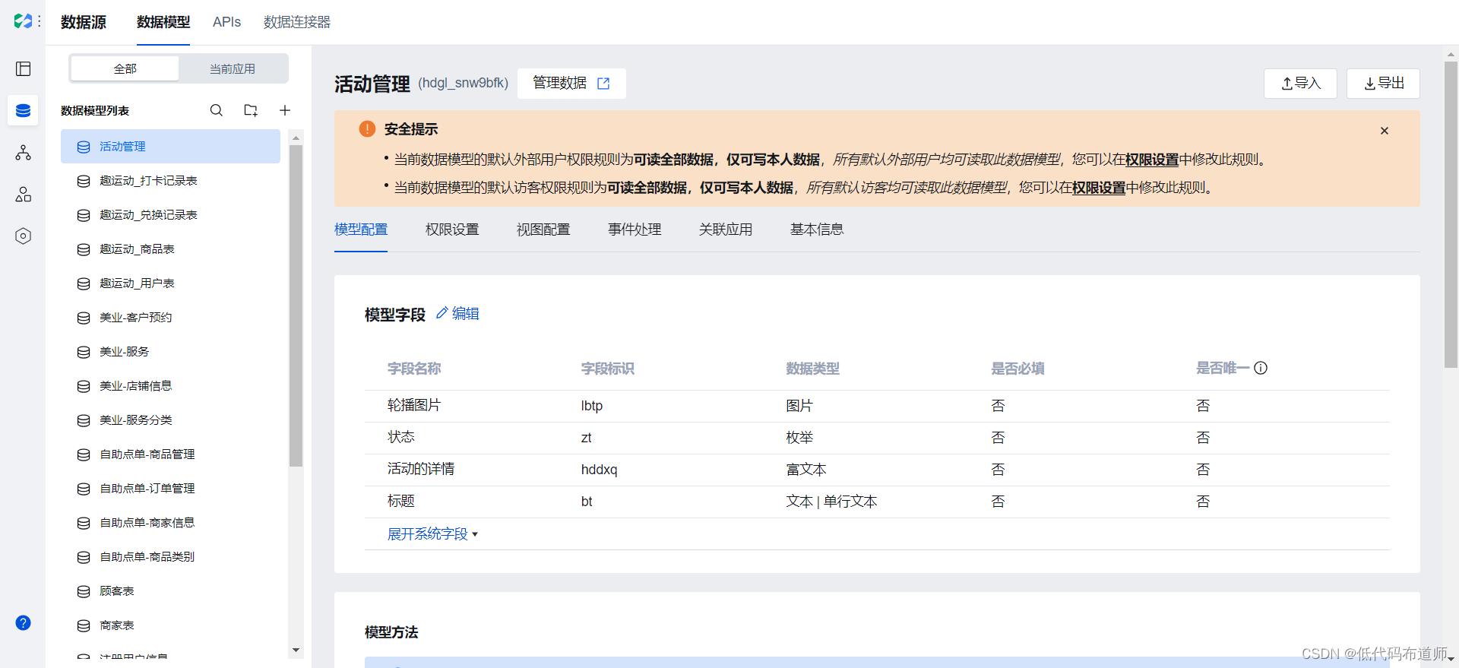Click the plus icon to add data model
Image resolution: width=1459 pixels, height=668 pixels.
pos(285,111)
